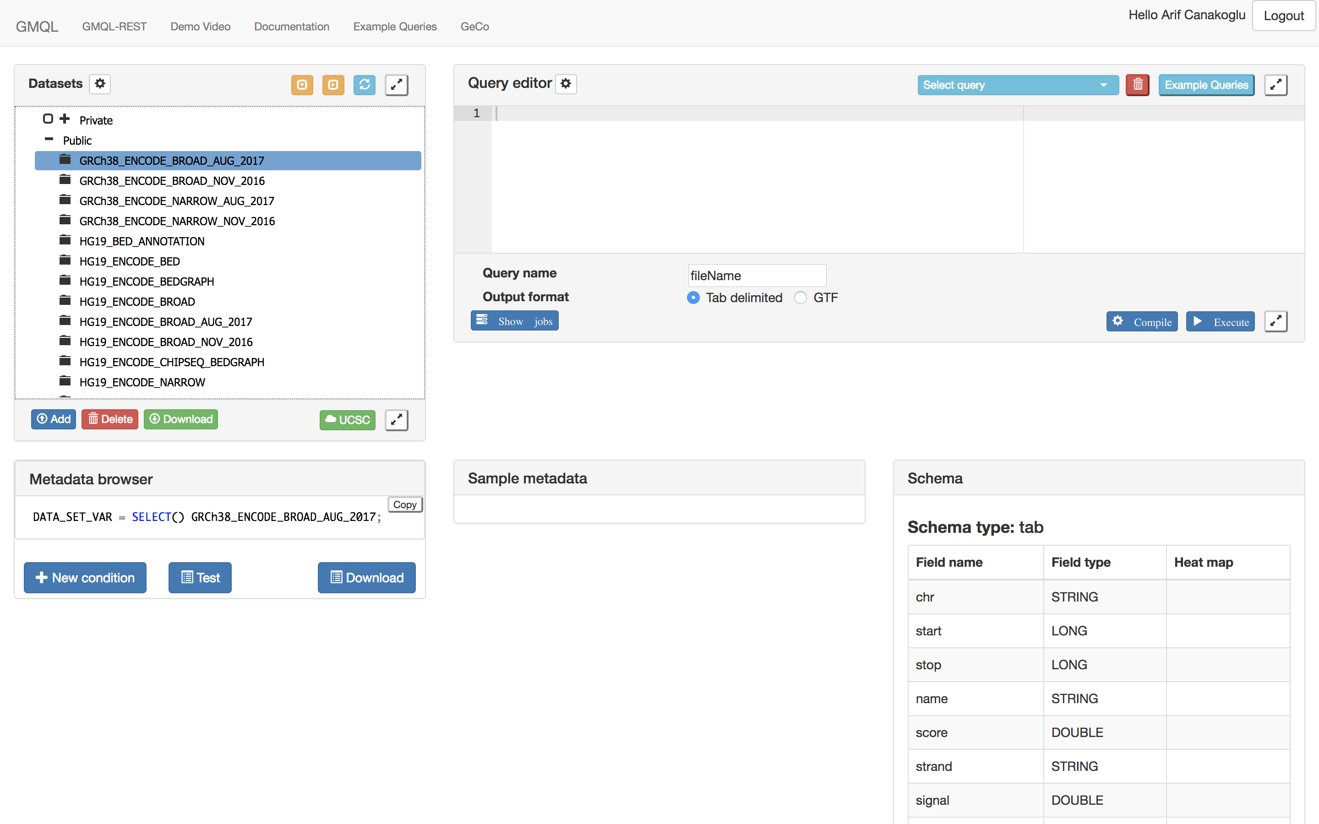The height and width of the screenshot is (824, 1319).
Task: Expand panel beside UCSC button
Action: (396, 420)
